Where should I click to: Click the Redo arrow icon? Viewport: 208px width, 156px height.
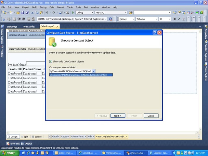(x=54, y=13)
